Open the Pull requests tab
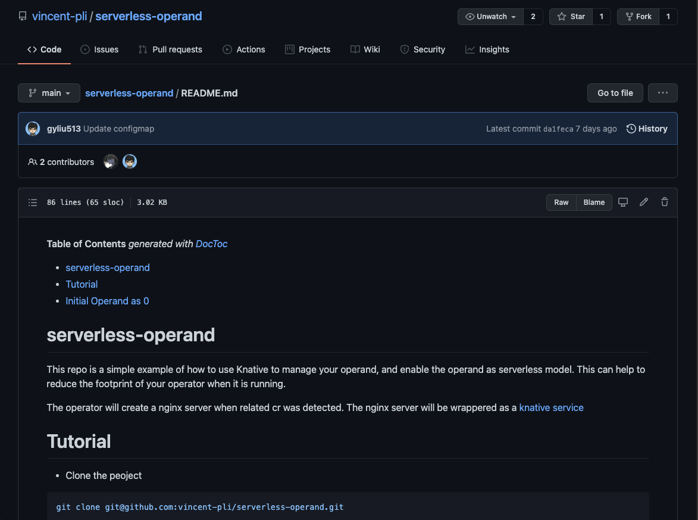 click(x=170, y=49)
